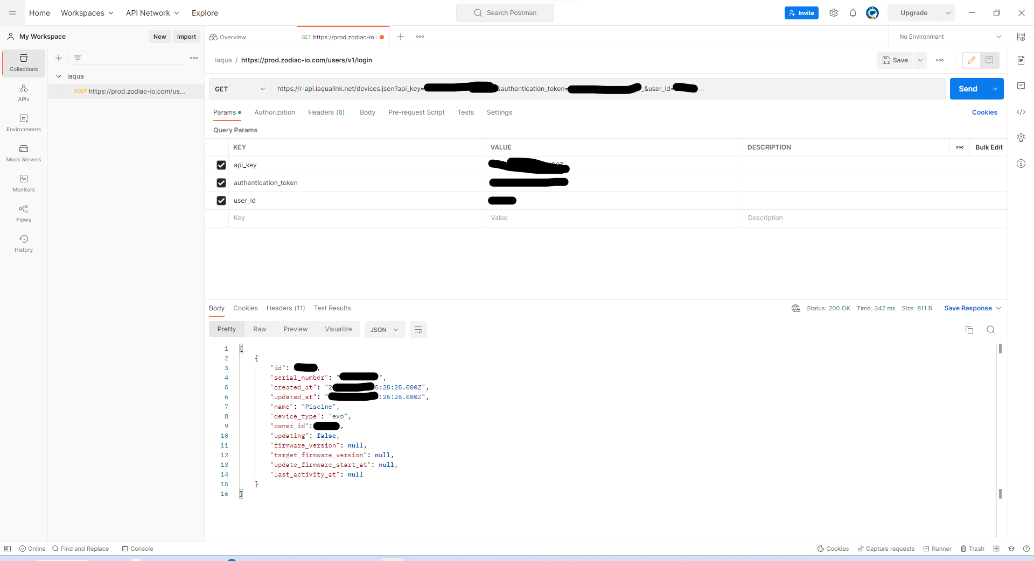Viewport: 1034px width, 561px height.
Task: Open the Save options dropdown arrow
Action: 921,60
